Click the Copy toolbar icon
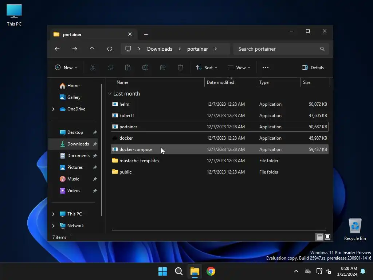Image resolution: width=373 pixels, height=280 pixels. click(x=110, y=67)
